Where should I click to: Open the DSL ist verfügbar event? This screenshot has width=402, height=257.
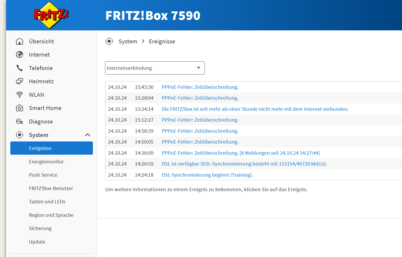click(x=244, y=164)
